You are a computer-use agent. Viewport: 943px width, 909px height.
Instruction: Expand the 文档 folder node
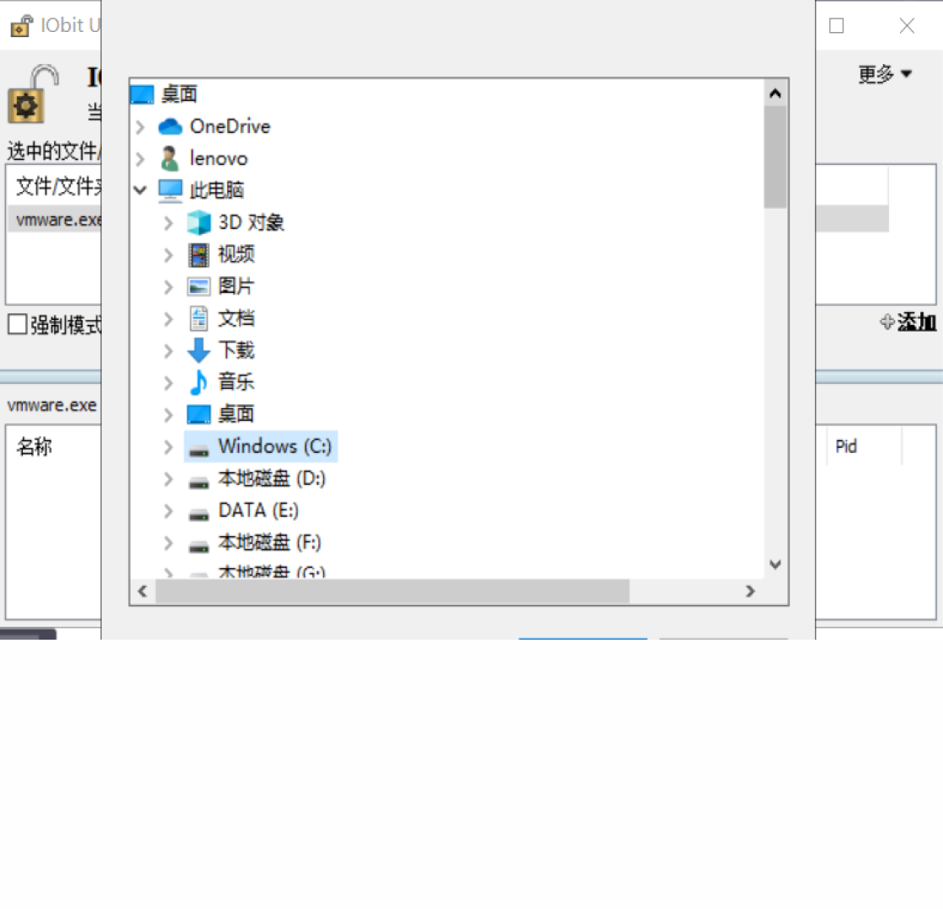[168, 319]
